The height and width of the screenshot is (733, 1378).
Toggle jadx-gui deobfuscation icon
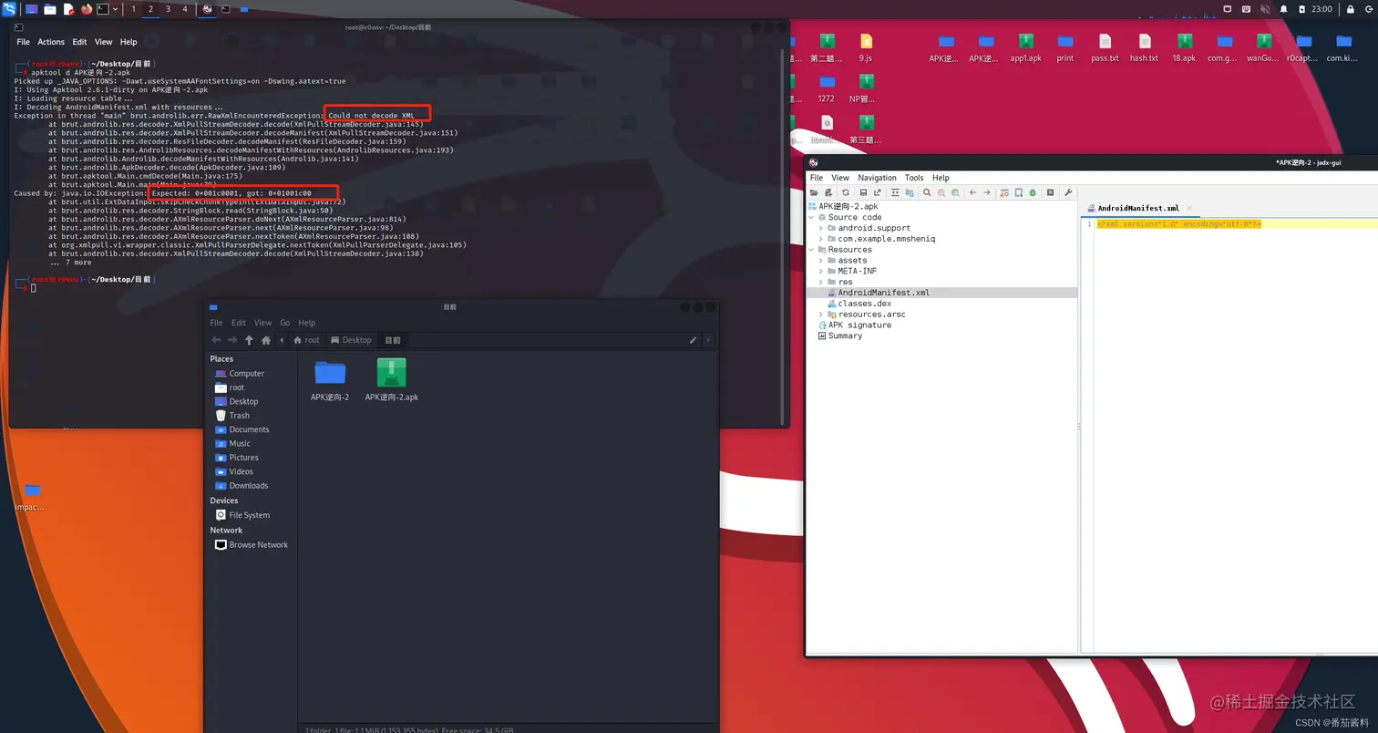(1004, 192)
